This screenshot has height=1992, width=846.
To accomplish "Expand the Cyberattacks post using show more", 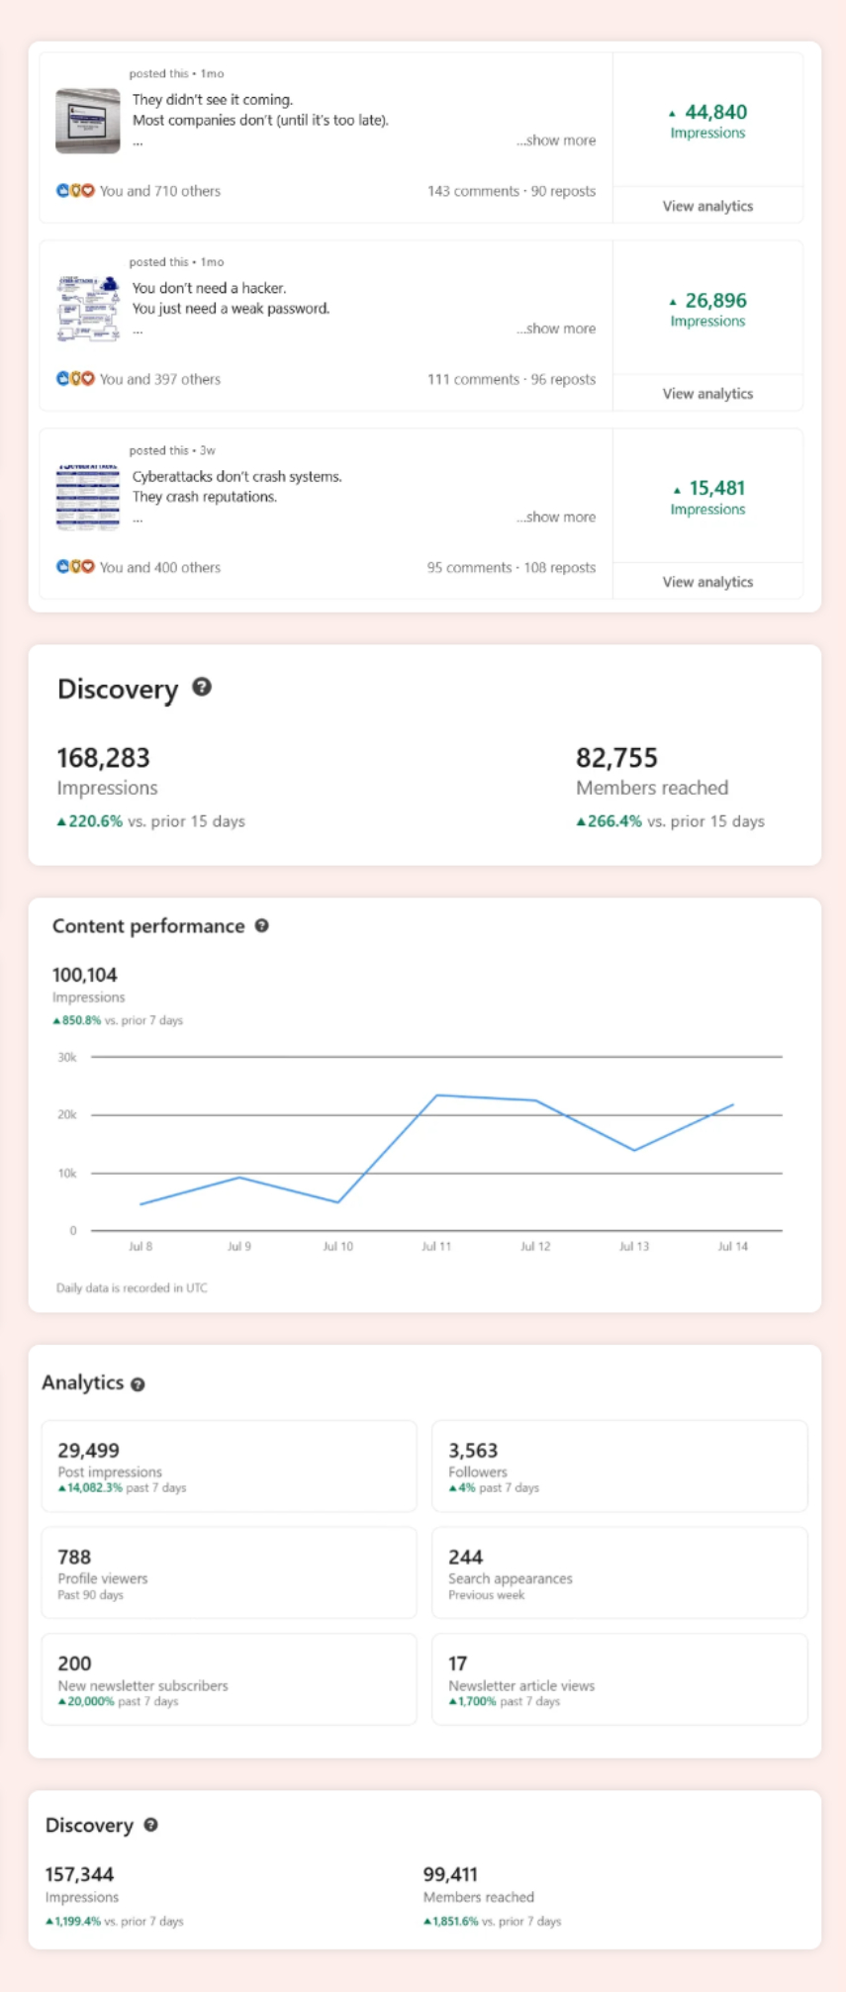I will (x=556, y=517).
